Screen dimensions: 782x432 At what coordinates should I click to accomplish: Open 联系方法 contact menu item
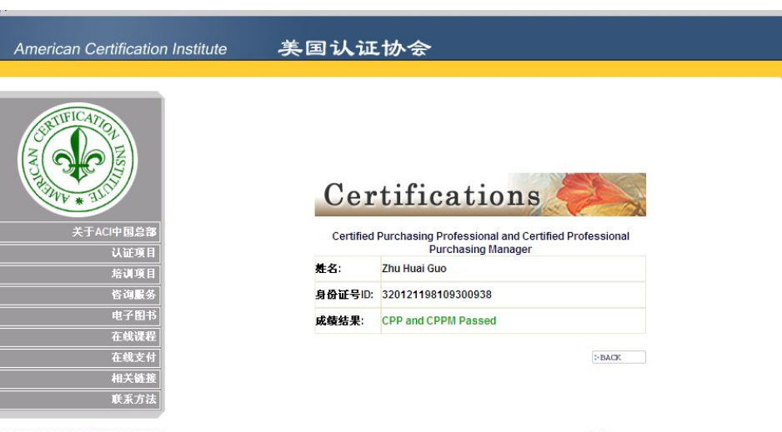click(80, 400)
